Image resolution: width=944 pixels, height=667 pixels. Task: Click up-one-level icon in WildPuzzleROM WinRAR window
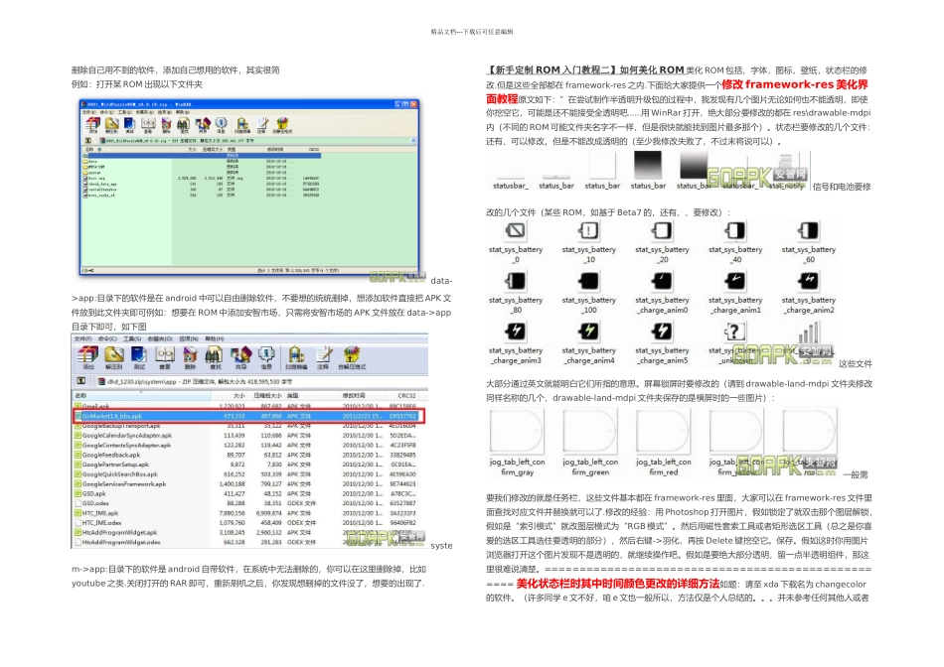pos(87,141)
